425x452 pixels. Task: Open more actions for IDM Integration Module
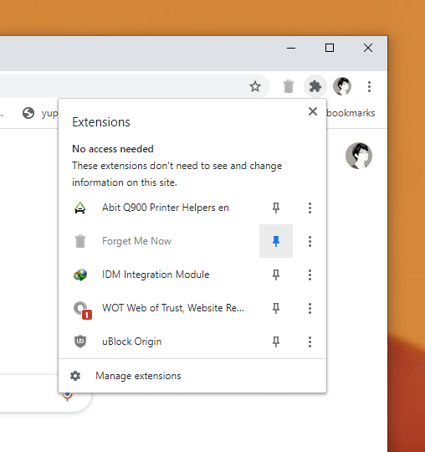pos(310,275)
